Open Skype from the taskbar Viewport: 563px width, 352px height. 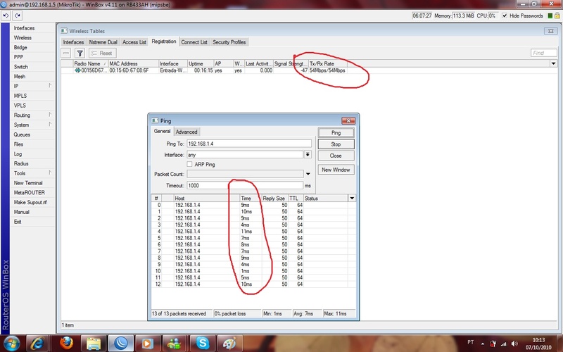click(x=202, y=343)
